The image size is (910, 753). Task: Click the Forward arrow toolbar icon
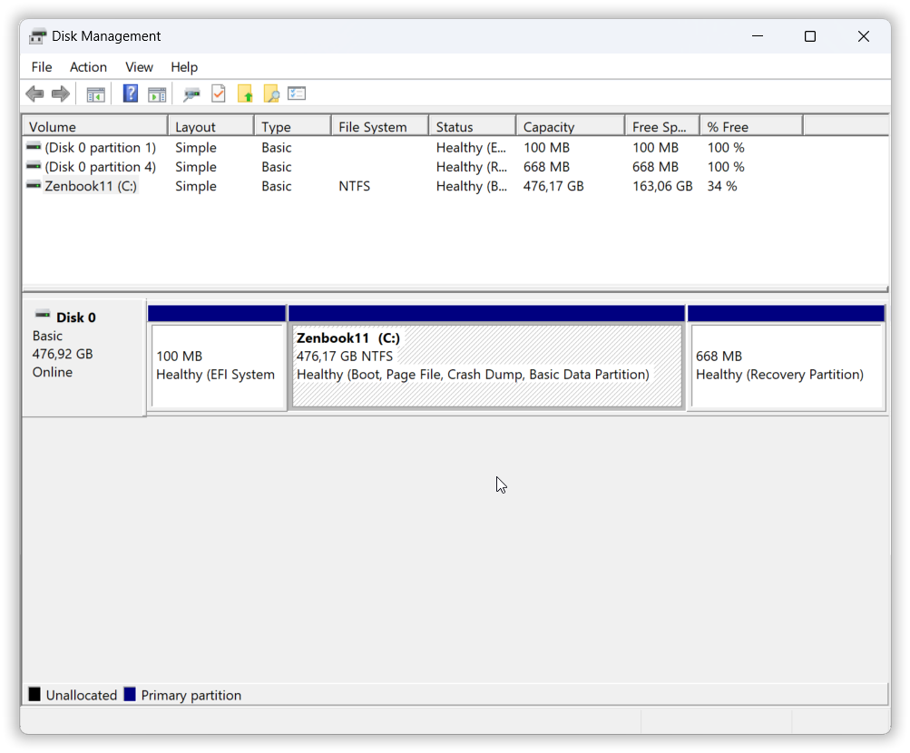[61, 93]
